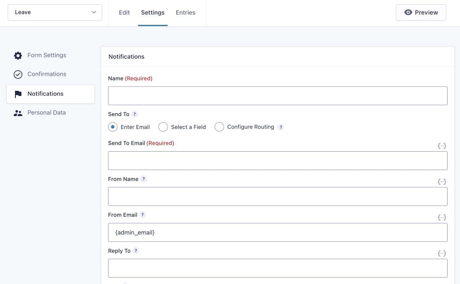460x284 pixels.
Task: Focus the From Name input field
Action: pyautogui.click(x=277, y=196)
